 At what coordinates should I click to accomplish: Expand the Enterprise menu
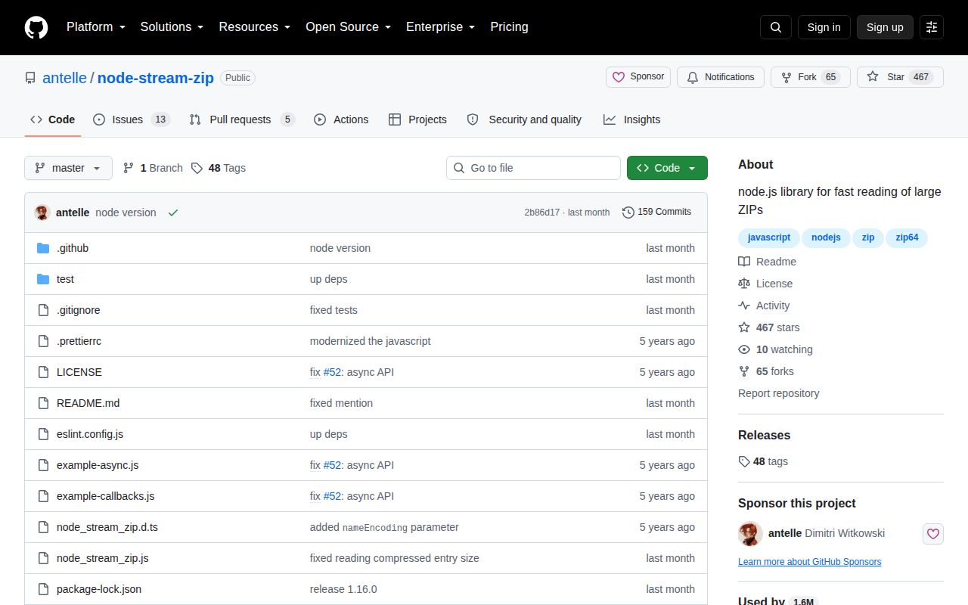click(440, 27)
